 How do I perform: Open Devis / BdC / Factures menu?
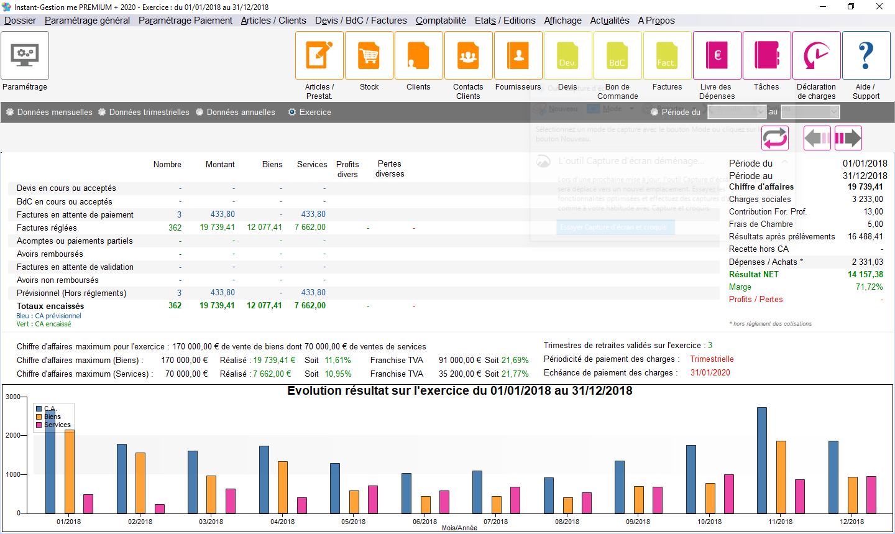click(361, 21)
